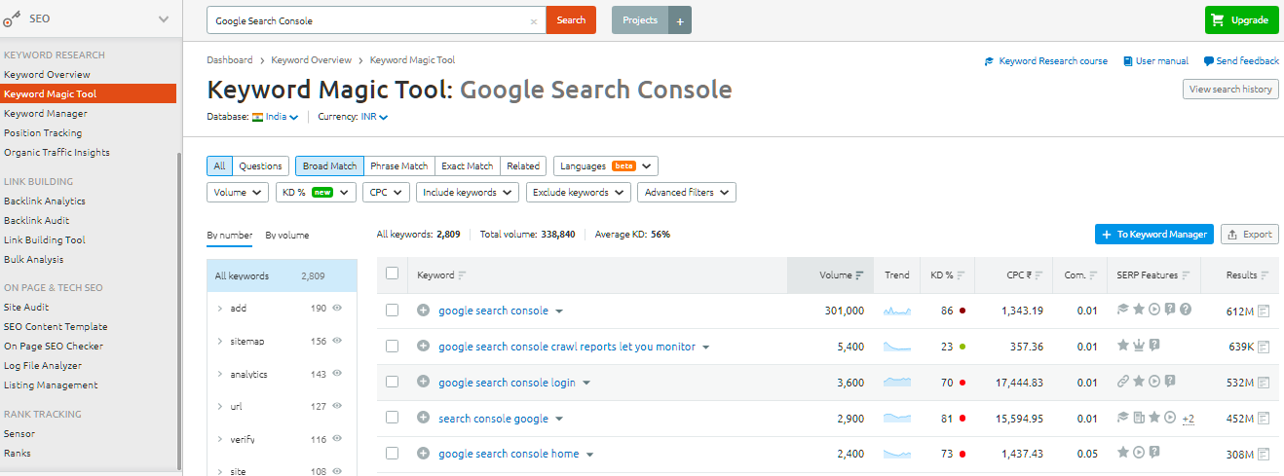The height and width of the screenshot is (476, 1284).
Task: Sort by the Keyword column sort icon
Action: 462,275
